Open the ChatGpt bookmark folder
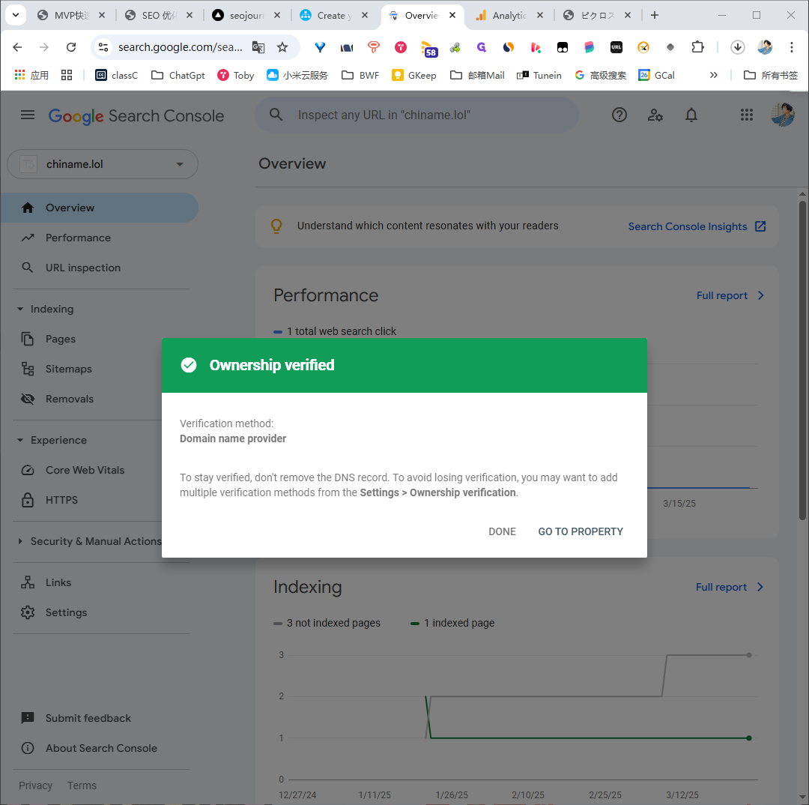This screenshot has width=809, height=805. coord(178,76)
